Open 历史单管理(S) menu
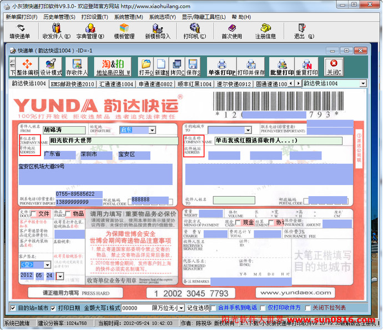Screen dimensions: 383x330 59,17
